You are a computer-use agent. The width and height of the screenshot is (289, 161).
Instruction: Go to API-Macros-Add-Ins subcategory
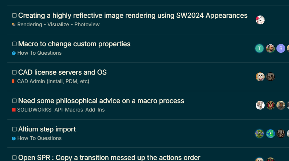tap(79, 110)
